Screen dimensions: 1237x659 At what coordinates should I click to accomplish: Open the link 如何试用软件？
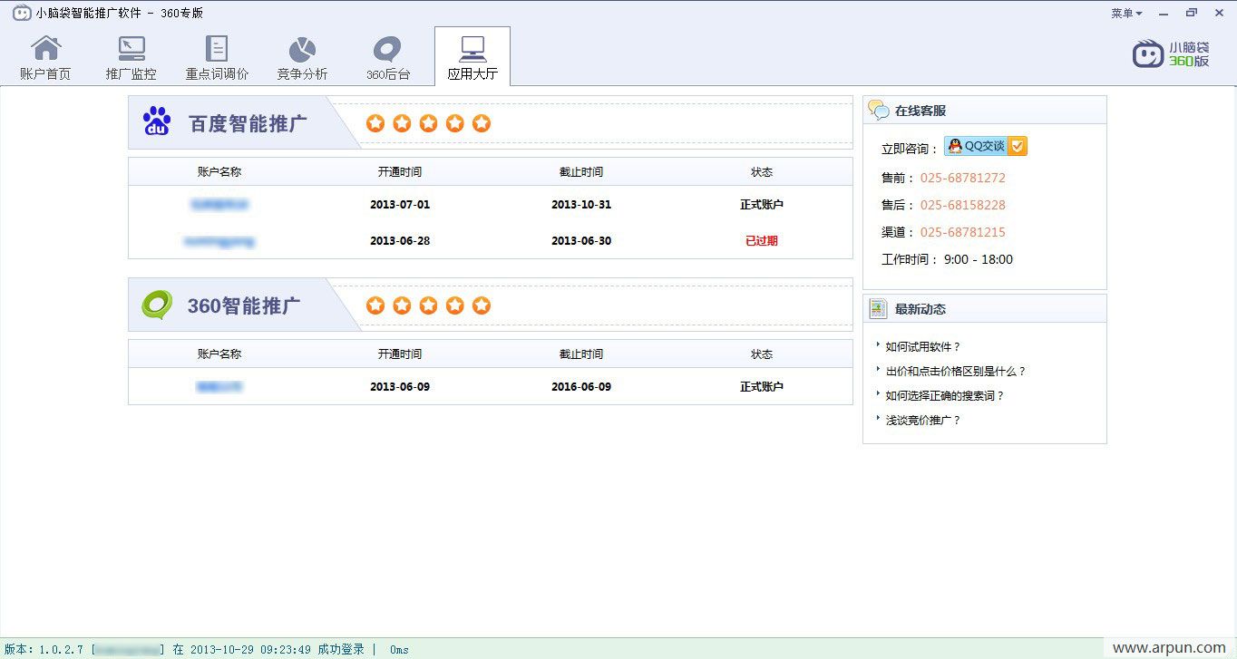pos(922,346)
